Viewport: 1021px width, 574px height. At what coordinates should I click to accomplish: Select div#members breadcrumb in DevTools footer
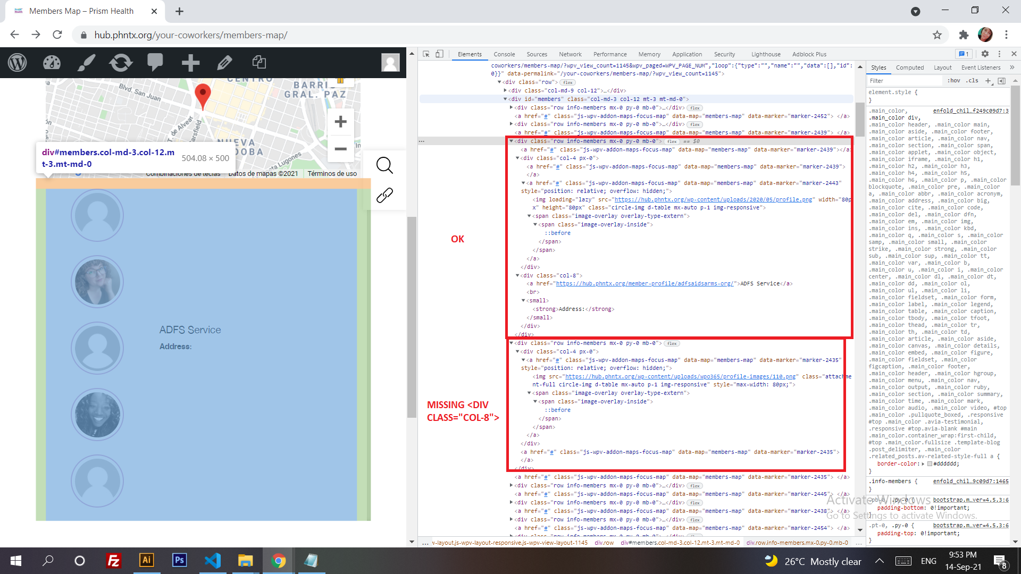680,543
